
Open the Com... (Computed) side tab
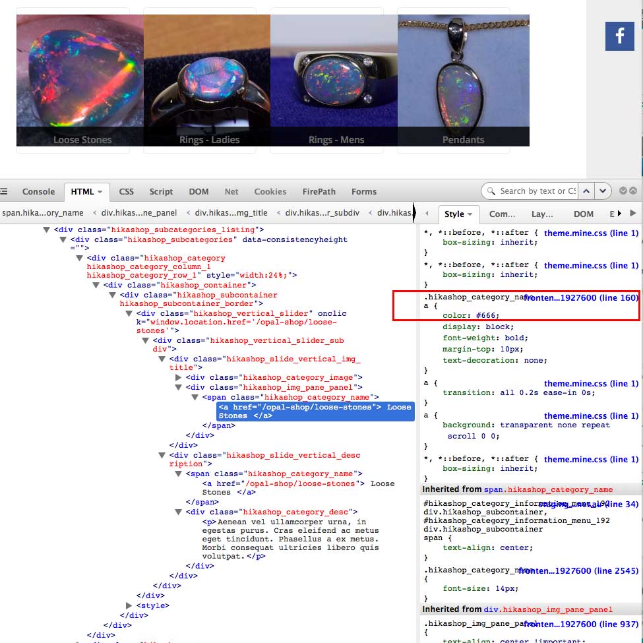pos(502,214)
